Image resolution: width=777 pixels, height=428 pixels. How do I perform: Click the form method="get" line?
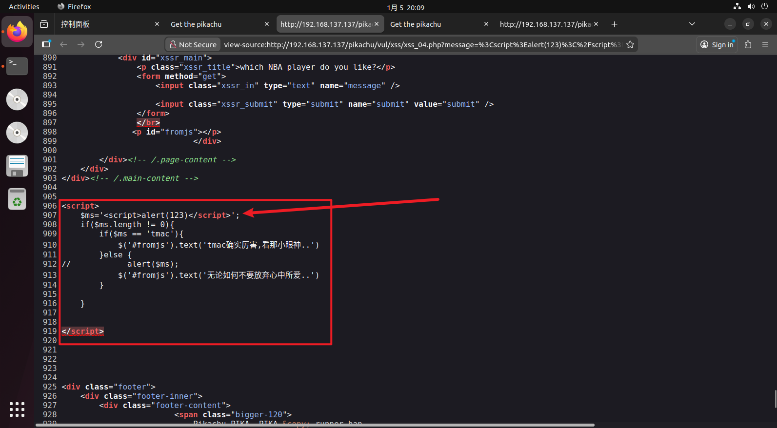pyautogui.click(x=181, y=76)
